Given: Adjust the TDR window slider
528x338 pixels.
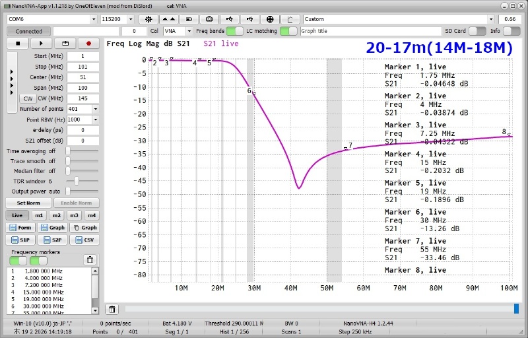Looking at the screenshot, I should [77, 180].
